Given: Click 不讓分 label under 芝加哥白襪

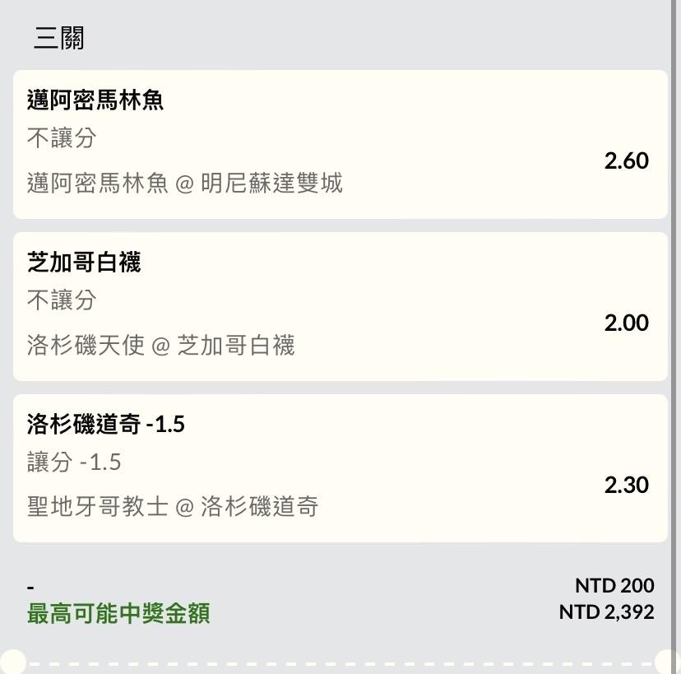Looking at the screenshot, I should [62, 300].
